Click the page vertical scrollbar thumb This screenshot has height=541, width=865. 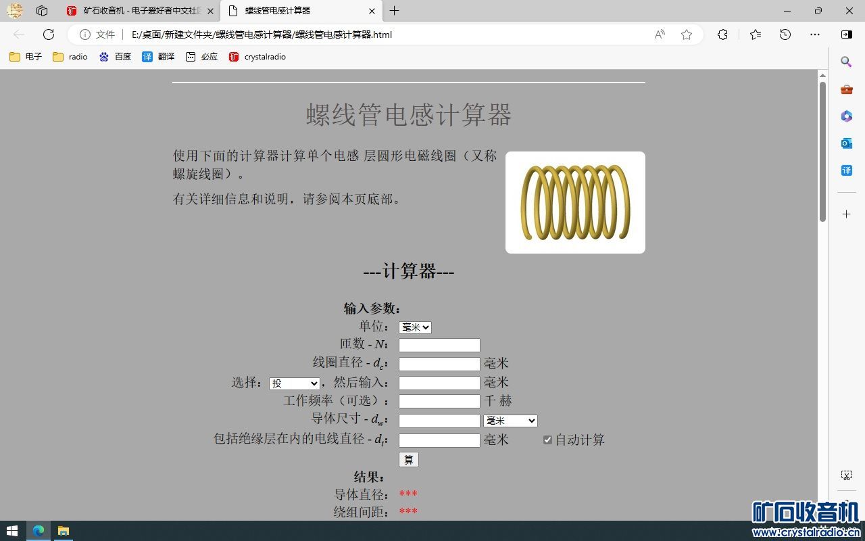tap(822, 151)
